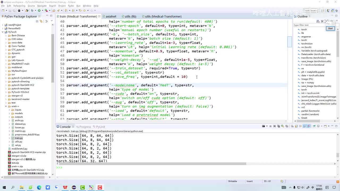340x191 pixels.
Task: Expand the Bert-Chinese folder
Action: pyautogui.click(x=6, y=36)
